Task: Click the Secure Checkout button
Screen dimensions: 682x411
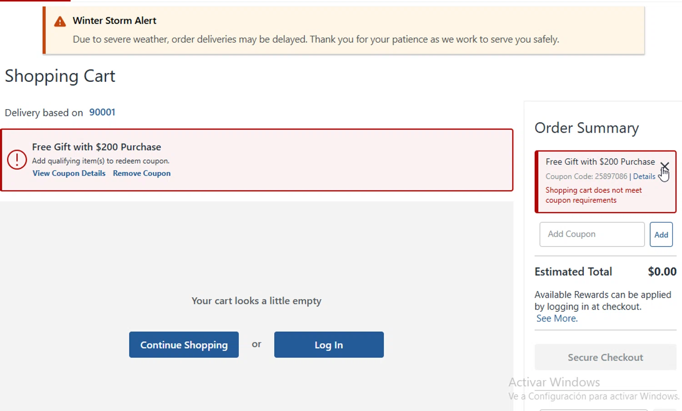Action: coord(605,357)
